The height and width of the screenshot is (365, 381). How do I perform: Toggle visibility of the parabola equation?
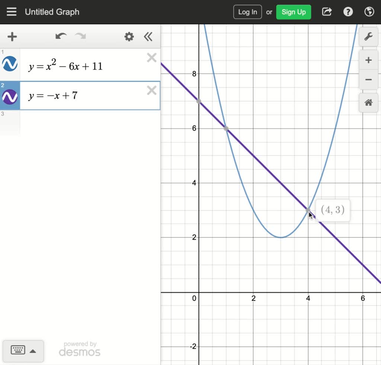10,63
